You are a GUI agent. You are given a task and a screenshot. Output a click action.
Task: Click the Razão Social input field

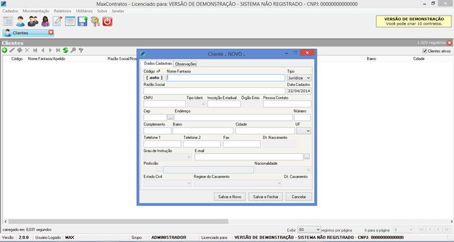[x=214, y=91]
